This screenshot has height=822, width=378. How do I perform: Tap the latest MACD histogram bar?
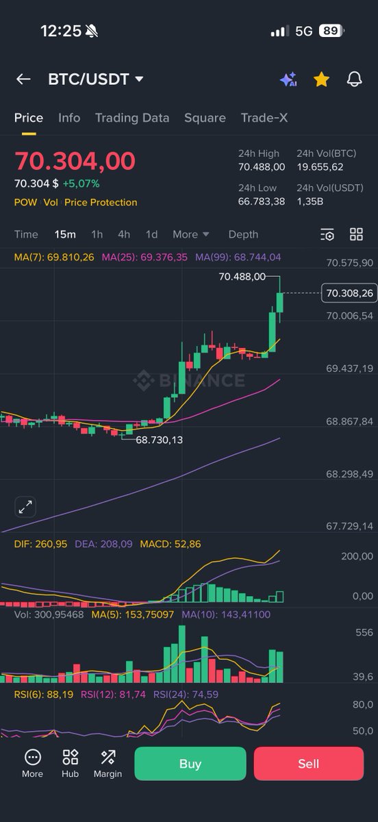(280, 597)
